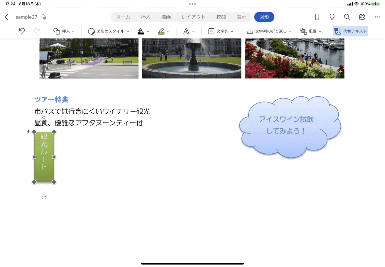This screenshot has height=267, width=385.
Task: Click the move handle below green shape
Action: (44, 196)
